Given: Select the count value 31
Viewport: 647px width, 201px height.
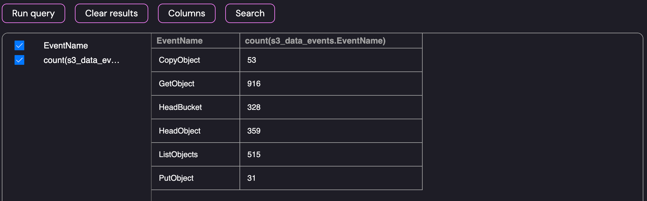Looking at the screenshot, I should [251, 178].
